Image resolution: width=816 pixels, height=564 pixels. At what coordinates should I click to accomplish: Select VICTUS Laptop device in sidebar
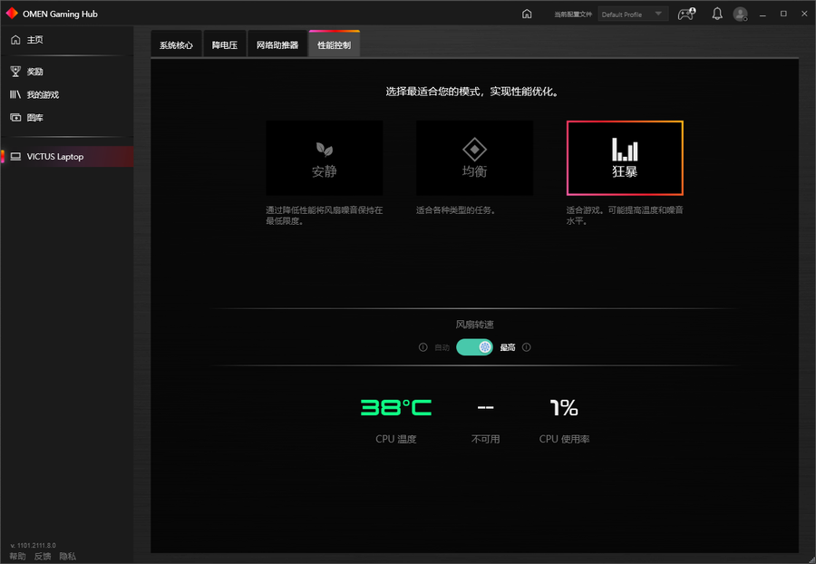54,157
